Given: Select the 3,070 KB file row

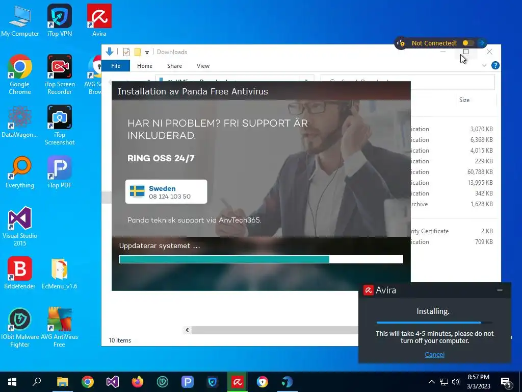Looking at the screenshot, I should click(454, 129).
